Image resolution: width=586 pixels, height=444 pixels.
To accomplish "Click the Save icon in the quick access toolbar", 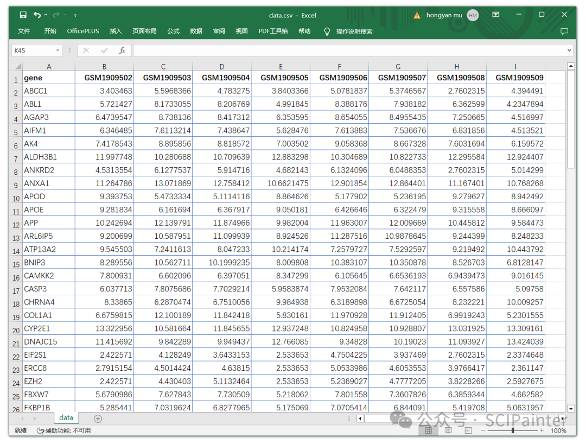I will 23,15.
